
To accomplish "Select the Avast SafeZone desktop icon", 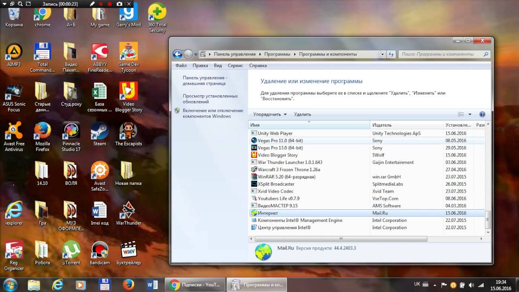I will 100,177.
